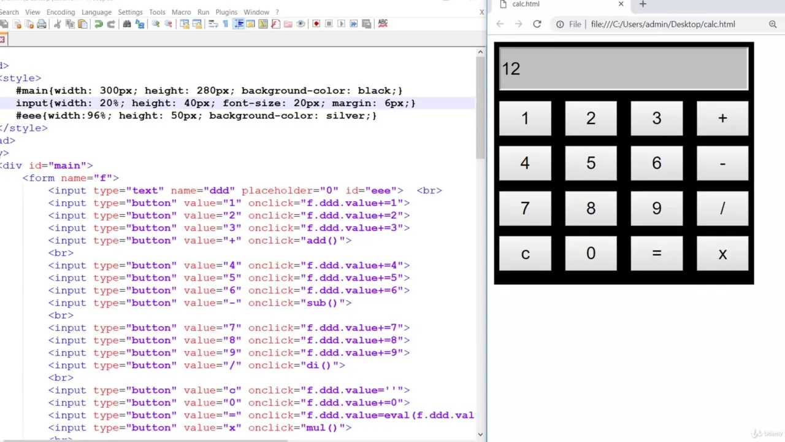Screen dimensions: 785x442
Task: Click calculator button 3
Action: 657,118
